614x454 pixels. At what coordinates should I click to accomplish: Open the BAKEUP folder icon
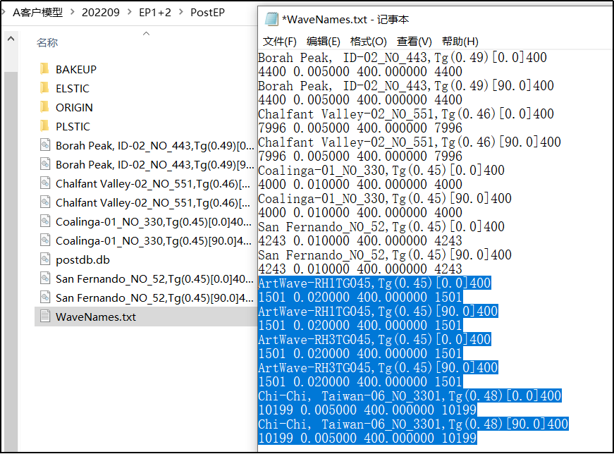tap(44, 69)
